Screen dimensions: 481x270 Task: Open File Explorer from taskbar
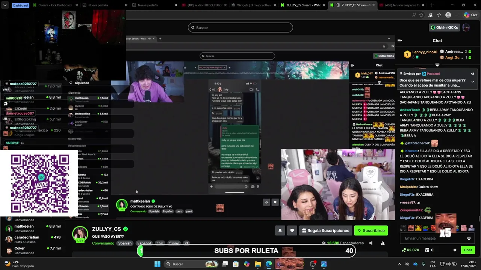(x=257, y=264)
